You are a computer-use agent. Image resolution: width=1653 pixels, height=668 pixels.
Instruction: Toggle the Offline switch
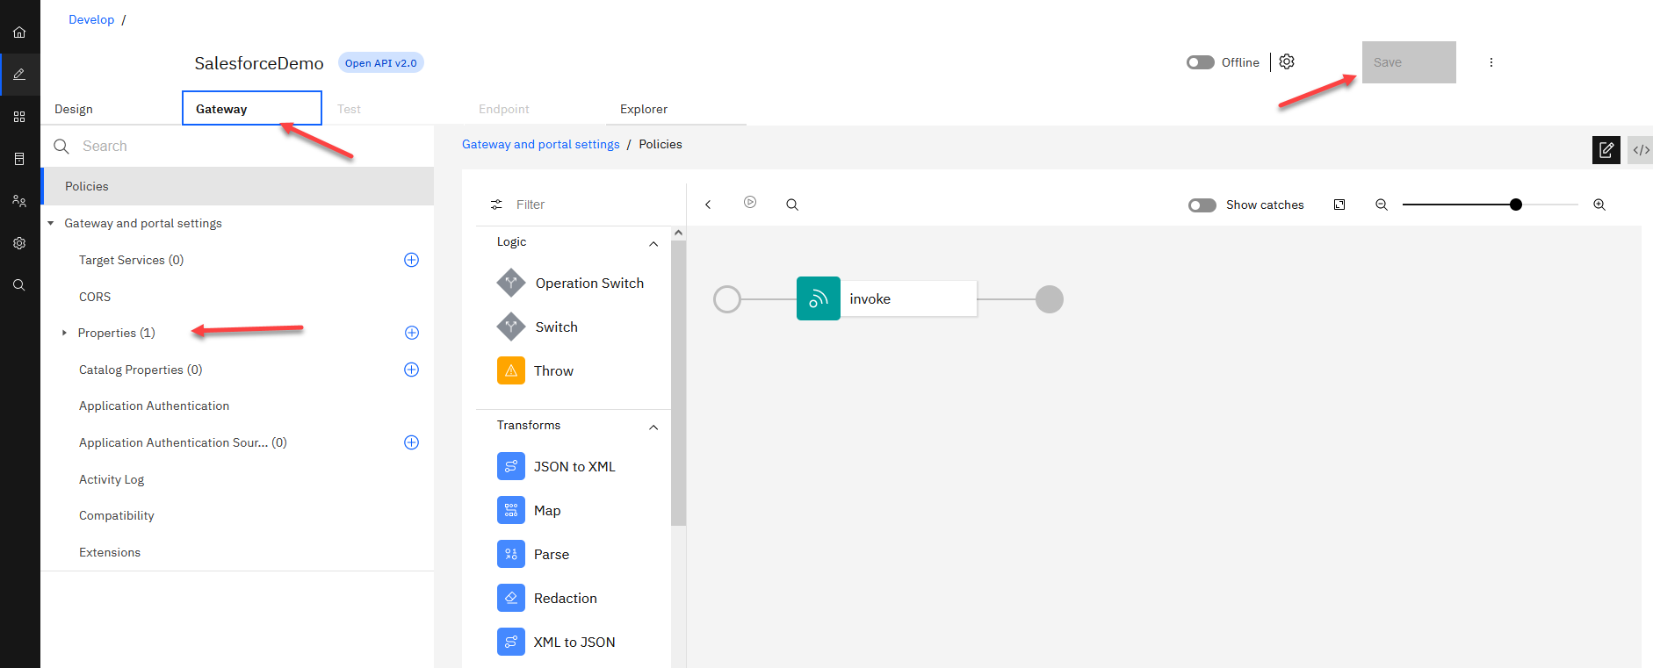(1200, 62)
